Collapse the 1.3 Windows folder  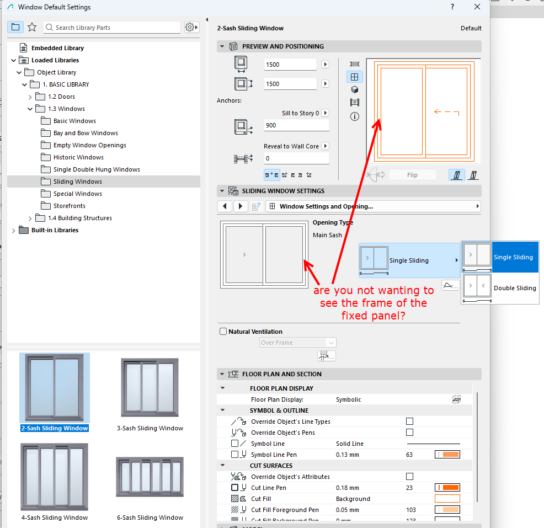pos(30,109)
